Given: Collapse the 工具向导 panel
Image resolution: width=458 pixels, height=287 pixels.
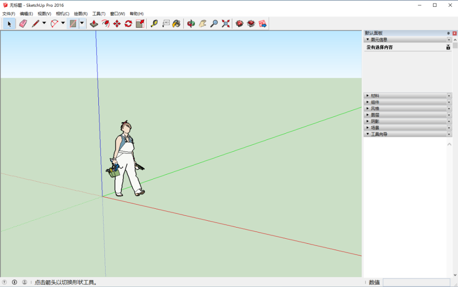Looking at the screenshot, I should [367, 134].
